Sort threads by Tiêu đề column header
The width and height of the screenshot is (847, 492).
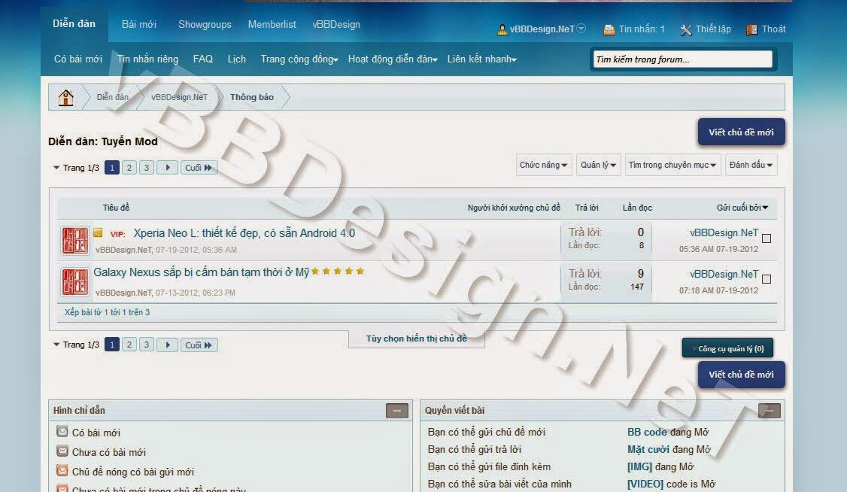[x=116, y=208]
